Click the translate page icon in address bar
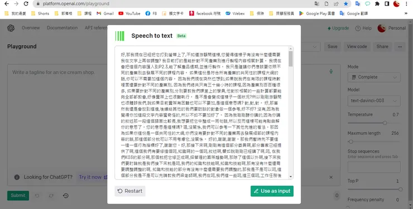This screenshot has height=209, width=413. coord(316,4)
